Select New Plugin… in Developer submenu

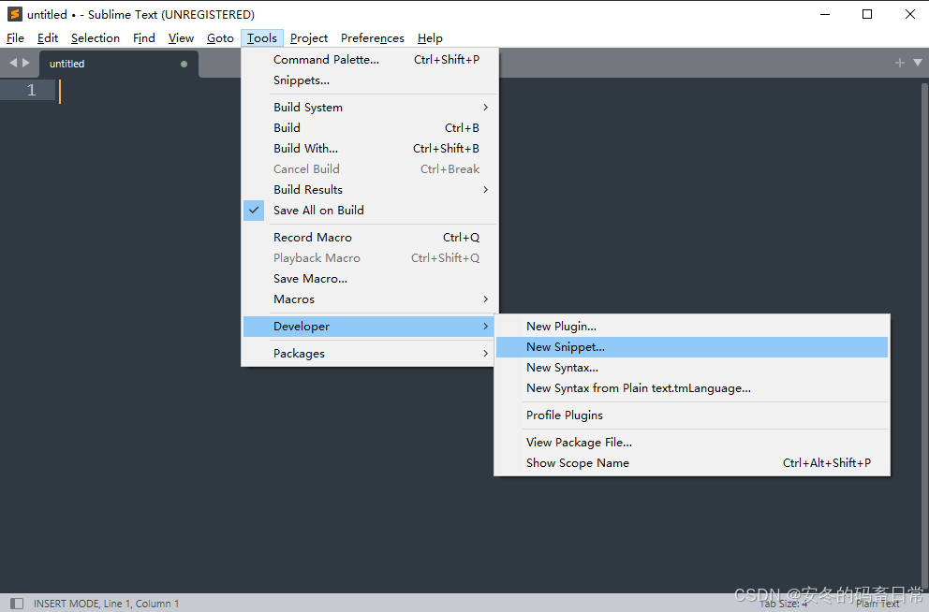[x=692, y=327]
